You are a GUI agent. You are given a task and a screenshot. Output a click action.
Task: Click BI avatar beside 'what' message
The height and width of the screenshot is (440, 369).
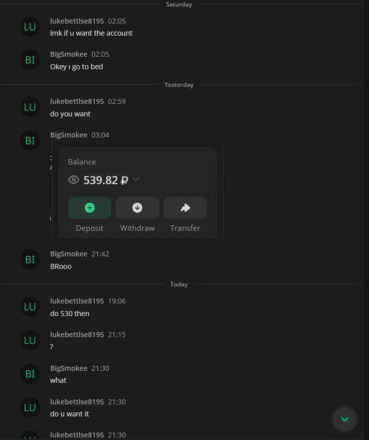(30, 374)
